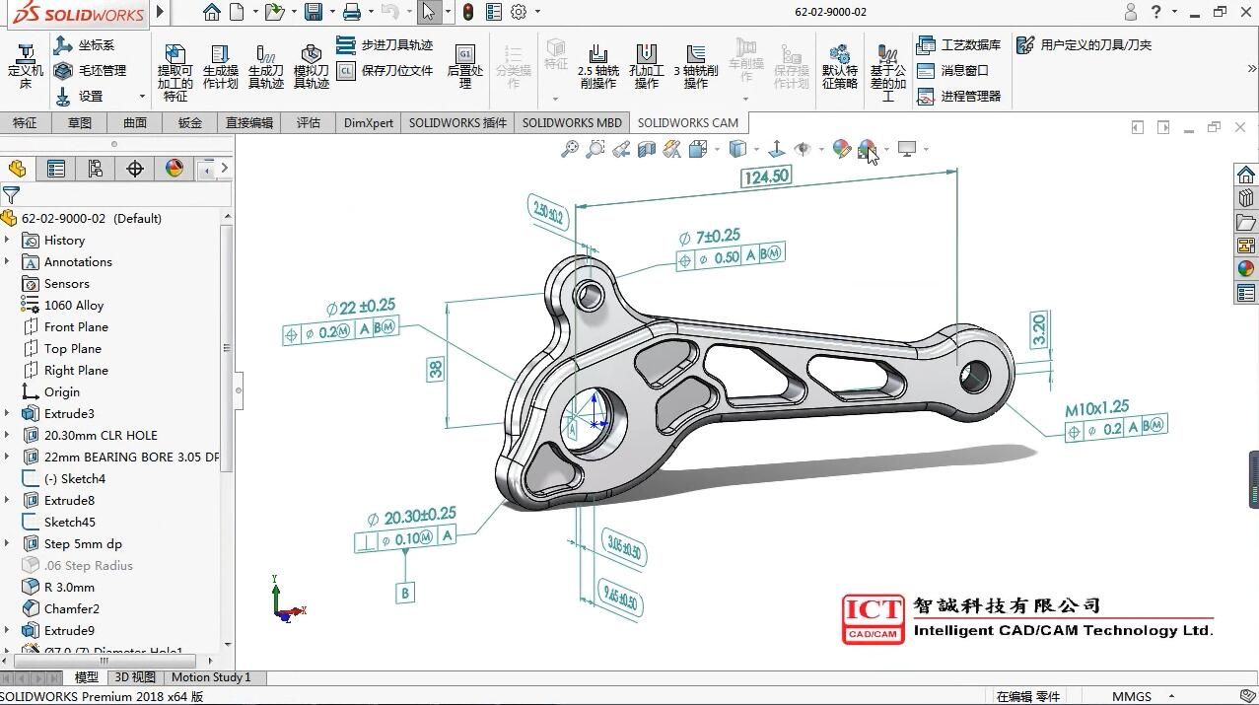Click Default Feature Strategies (默认特征策略)
Image resolution: width=1259 pixels, height=705 pixels.
[x=840, y=66]
